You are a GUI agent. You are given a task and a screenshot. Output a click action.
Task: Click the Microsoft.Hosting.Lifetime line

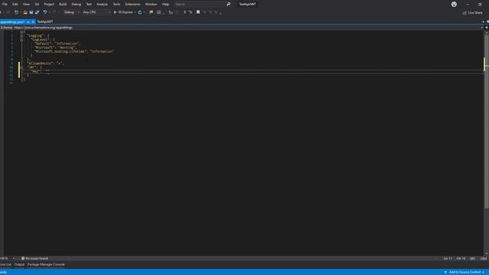pyautogui.click(x=74, y=51)
